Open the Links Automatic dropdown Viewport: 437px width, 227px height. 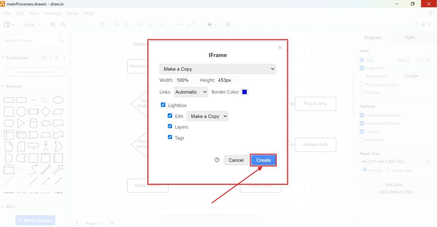coord(191,92)
